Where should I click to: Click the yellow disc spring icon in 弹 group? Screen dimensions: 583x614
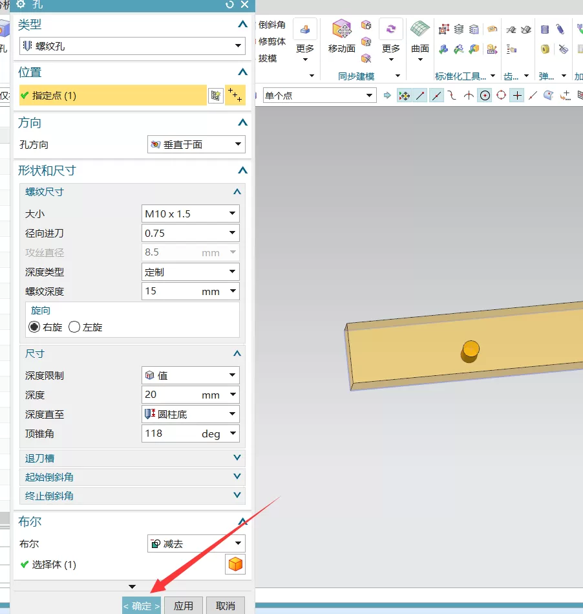[x=545, y=49]
